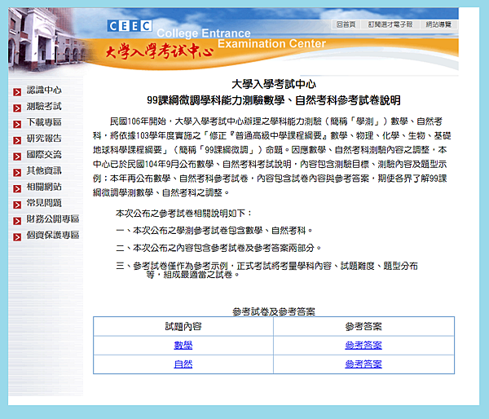Click the red arrow icon beside 下載專區
Viewport: 489px width, 419px height.
click(17, 124)
